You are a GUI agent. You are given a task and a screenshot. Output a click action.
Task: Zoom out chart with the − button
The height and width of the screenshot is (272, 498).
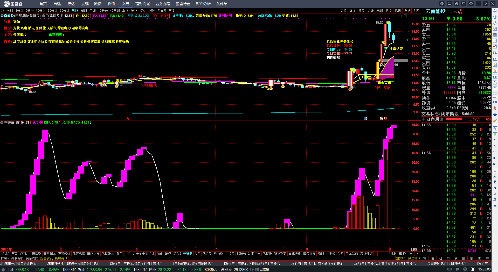pyautogui.click(x=417, y=254)
